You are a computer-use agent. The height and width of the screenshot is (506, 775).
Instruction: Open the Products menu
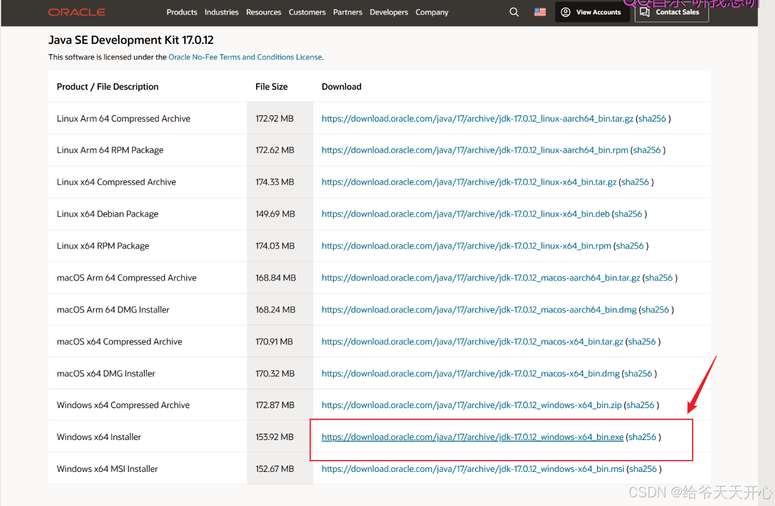(182, 12)
